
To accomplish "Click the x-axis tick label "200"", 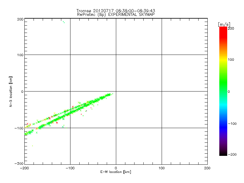I will [207, 168].
